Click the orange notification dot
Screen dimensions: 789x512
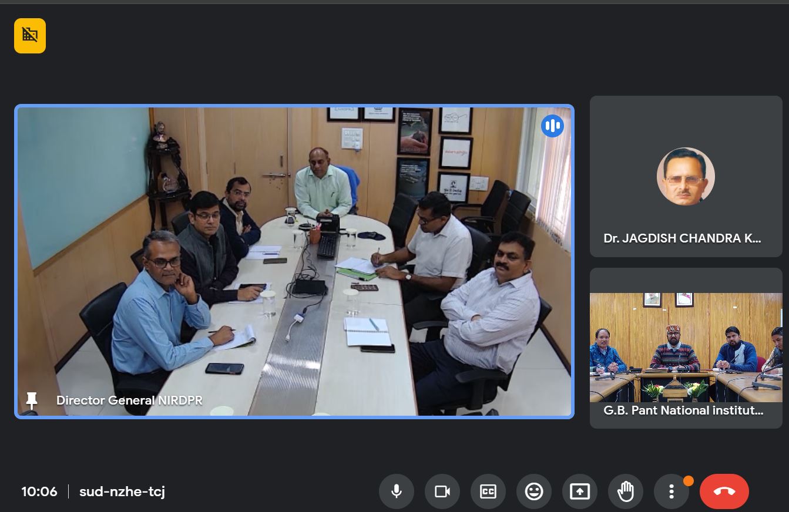click(688, 481)
